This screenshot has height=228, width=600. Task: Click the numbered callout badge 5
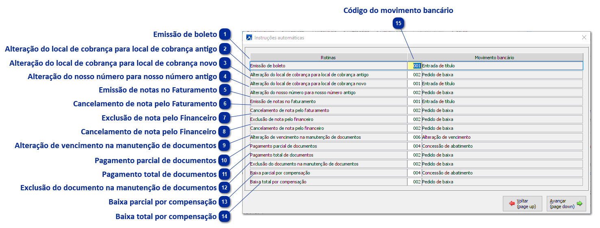click(x=225, y=90)
